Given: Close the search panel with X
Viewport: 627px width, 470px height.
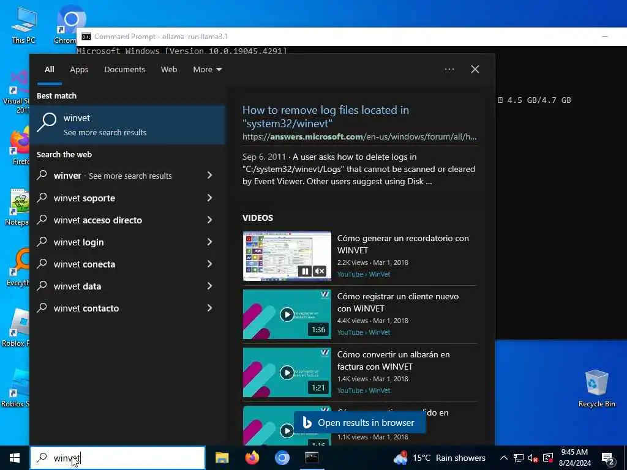Looking at the screenshot, I should [x=475, y=69].
